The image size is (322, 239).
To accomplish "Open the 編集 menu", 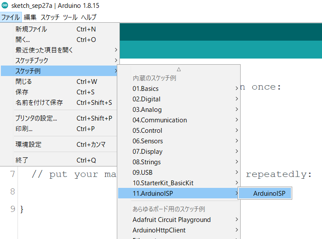I will click(30, 17).
